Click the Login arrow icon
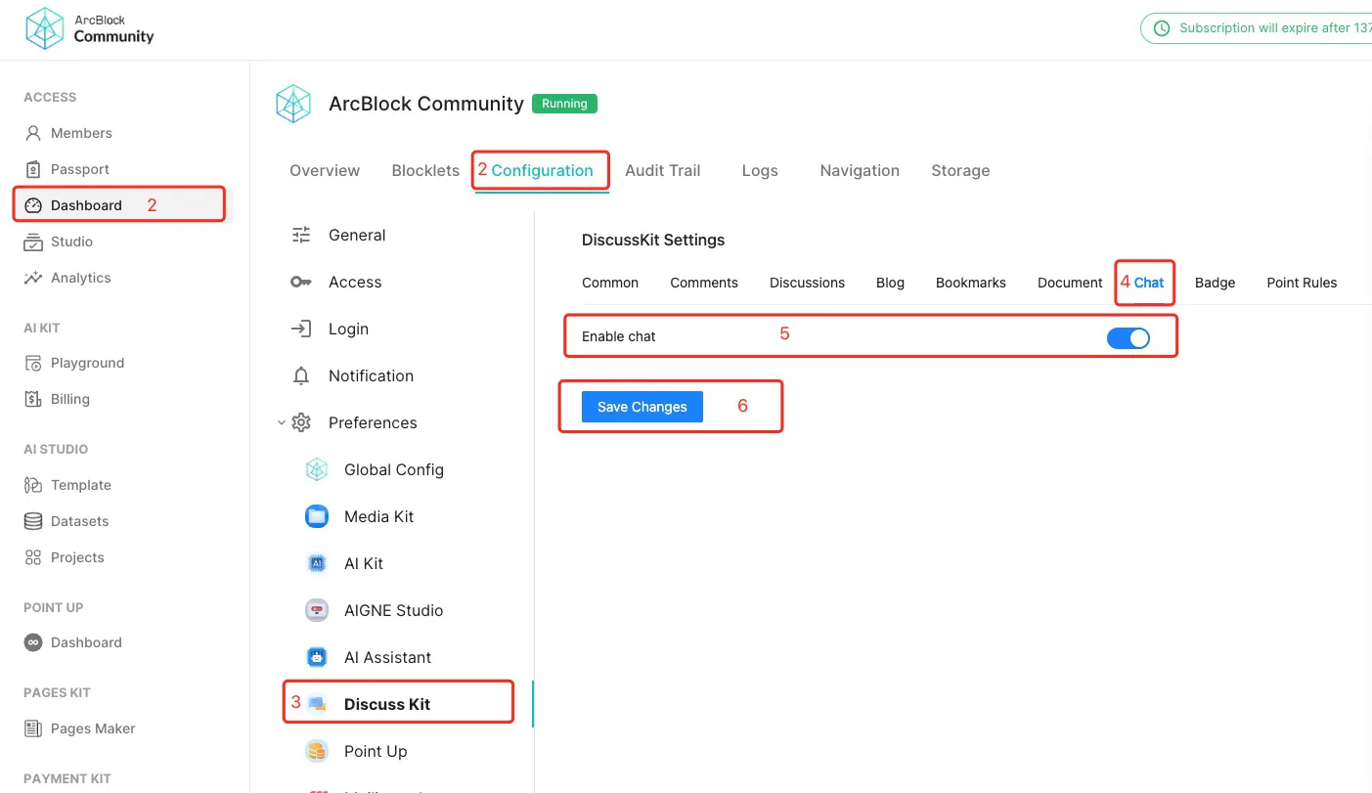 [x=301, y=329]
